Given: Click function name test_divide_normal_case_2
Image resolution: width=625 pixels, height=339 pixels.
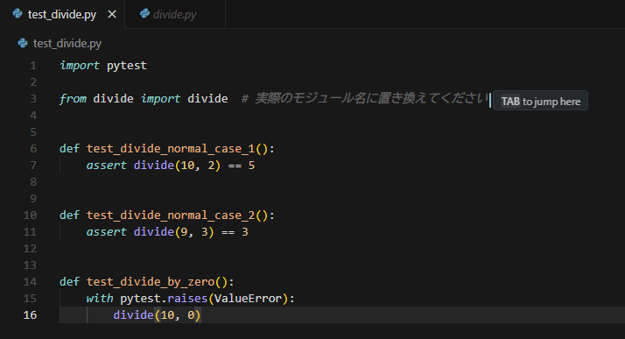Looking at the screenshot, I should [171, 215].
